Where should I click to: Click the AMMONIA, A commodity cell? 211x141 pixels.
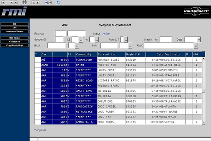pyautogui.click(x=86, y=122)
